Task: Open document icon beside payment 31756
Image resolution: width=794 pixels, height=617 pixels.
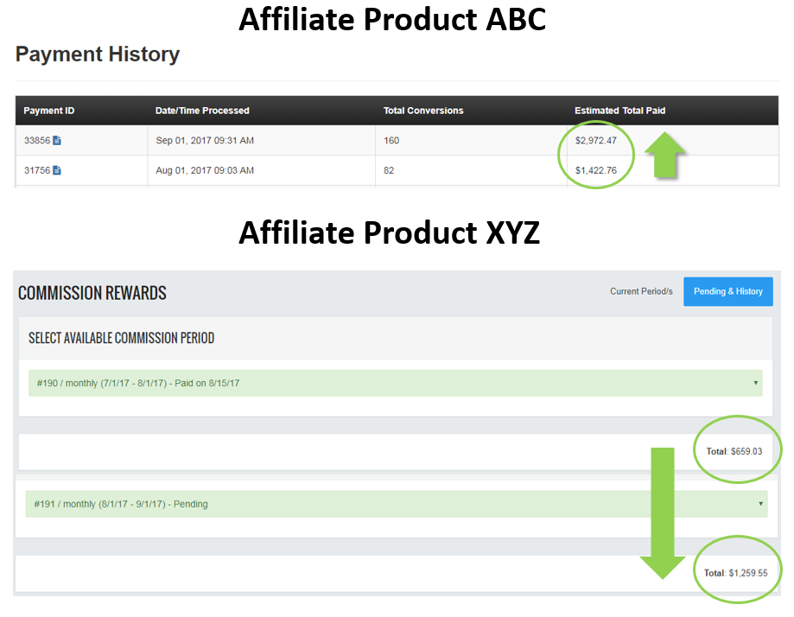Action: pos(57,170)
